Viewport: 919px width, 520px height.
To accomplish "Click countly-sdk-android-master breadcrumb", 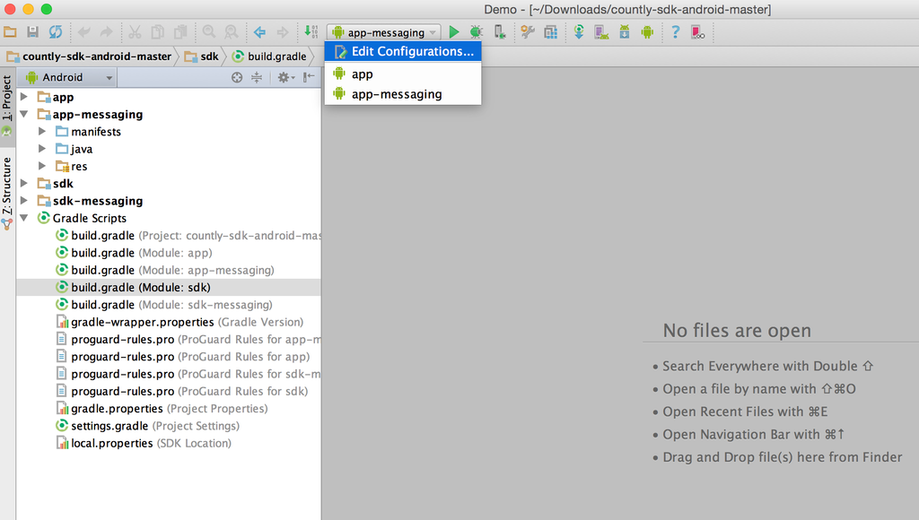I will point(89,56).
